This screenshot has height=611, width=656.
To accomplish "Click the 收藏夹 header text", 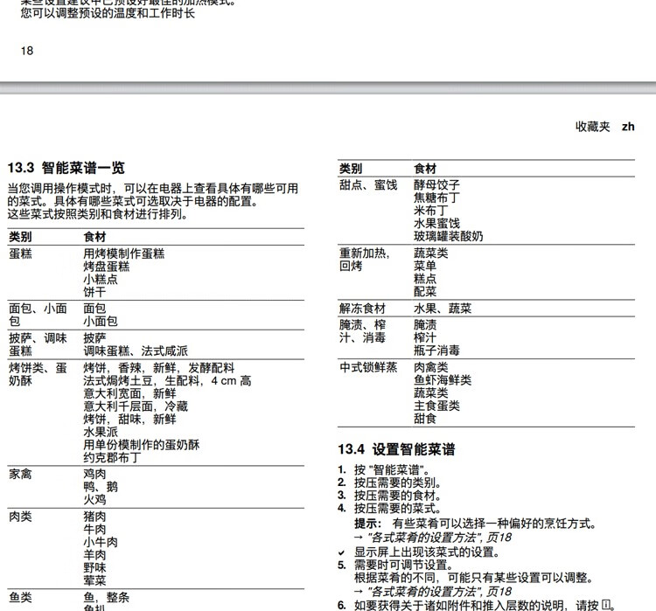I will pos(593,126).
